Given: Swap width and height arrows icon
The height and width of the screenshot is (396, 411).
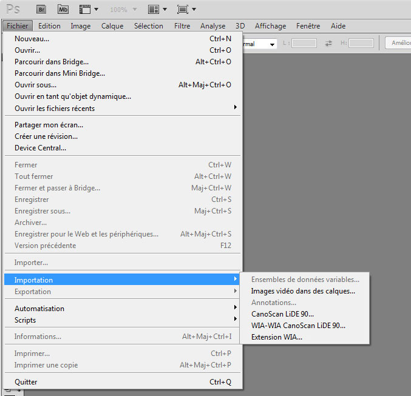Looking at the screenshot, I should coord(328,43).
